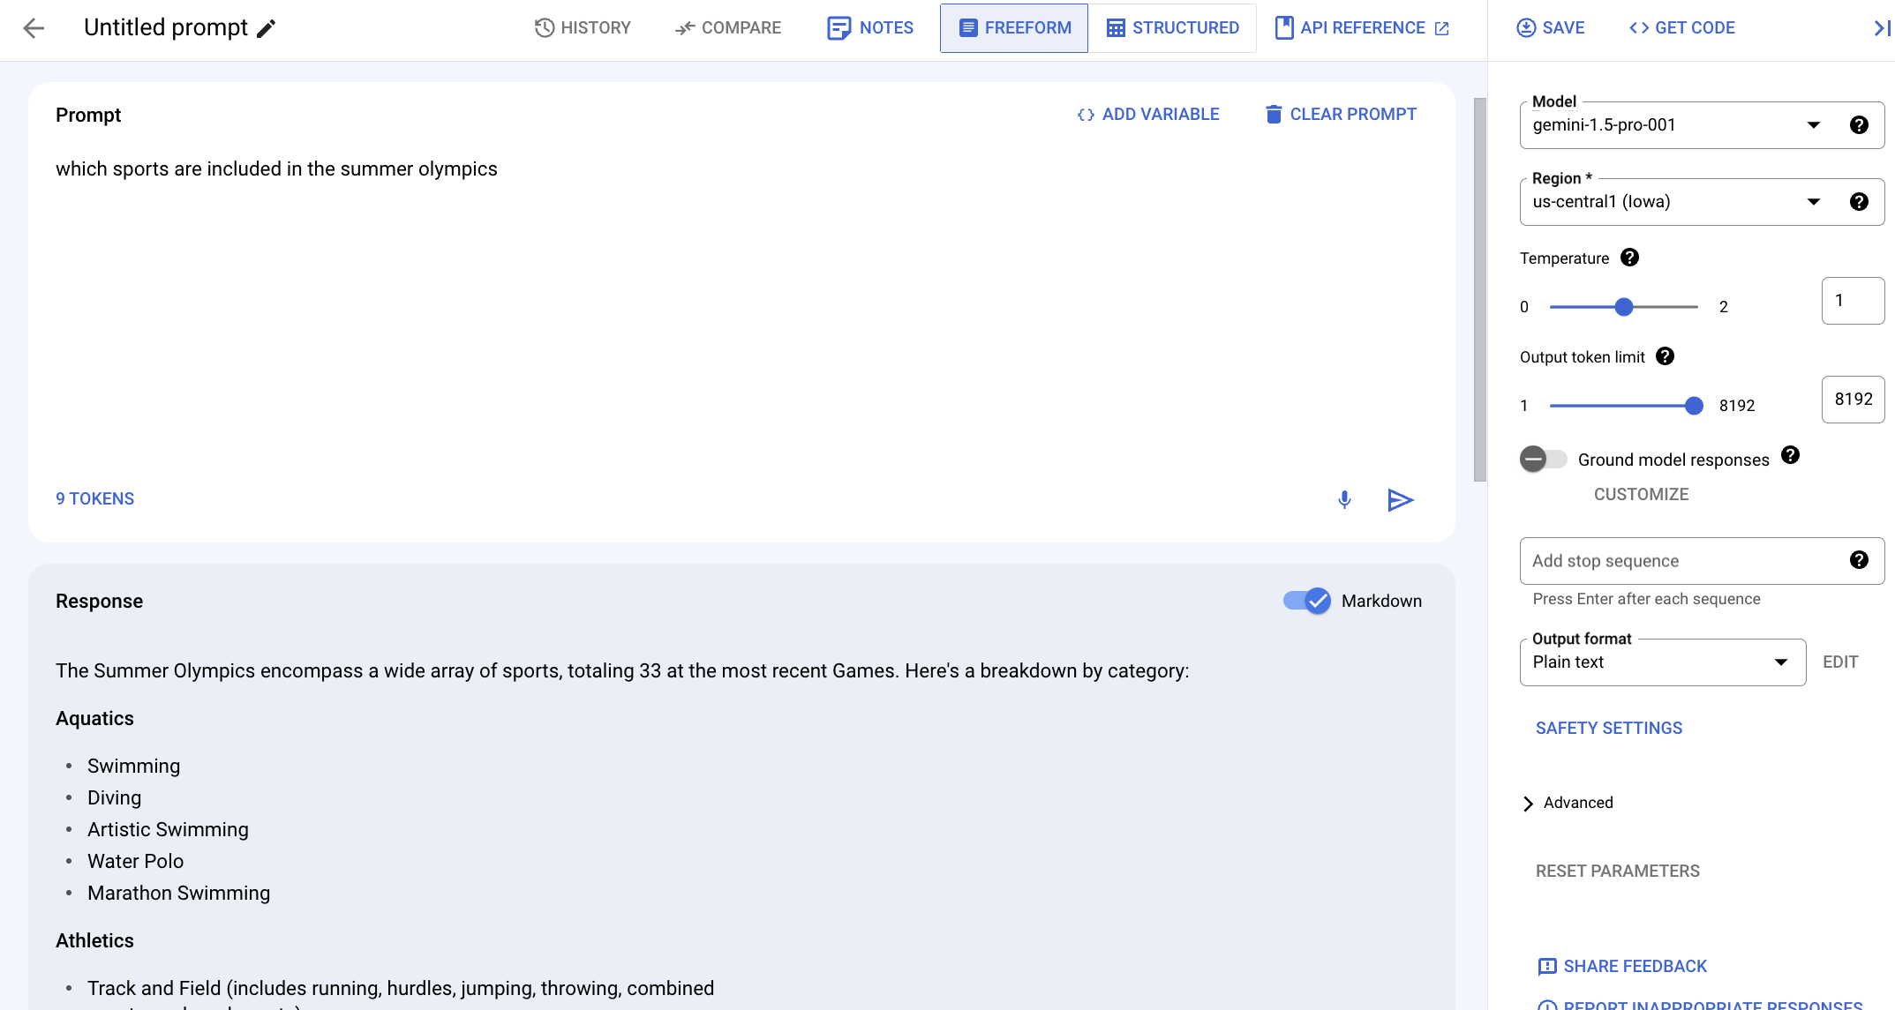Click help icon next to Model dropdown
Screen dimensions: 1895x1010
1859,125
